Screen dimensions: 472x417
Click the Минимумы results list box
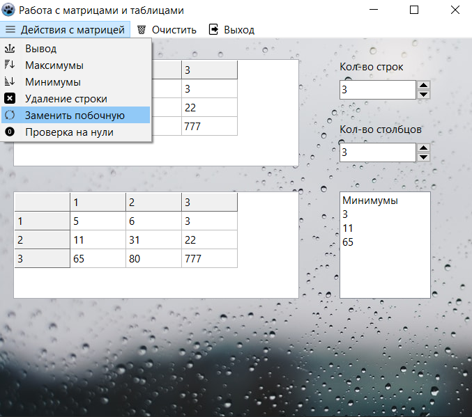click(385, 245)
